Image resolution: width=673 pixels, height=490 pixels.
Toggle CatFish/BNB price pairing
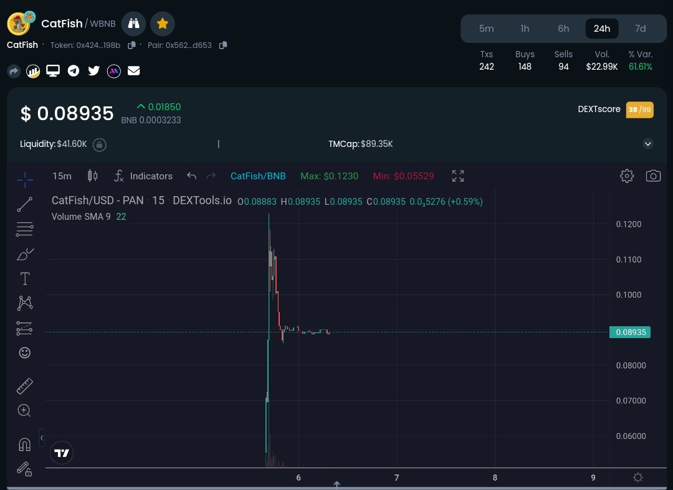pyautogui.click(x=258, y=176)
